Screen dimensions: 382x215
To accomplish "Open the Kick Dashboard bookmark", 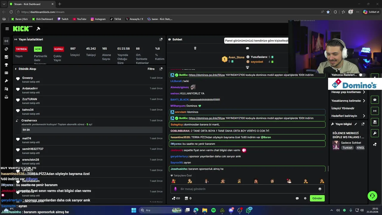I will (42, 19).
